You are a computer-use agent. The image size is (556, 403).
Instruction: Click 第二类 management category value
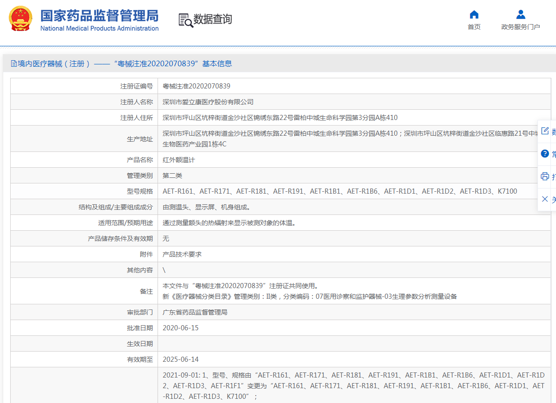172,176
